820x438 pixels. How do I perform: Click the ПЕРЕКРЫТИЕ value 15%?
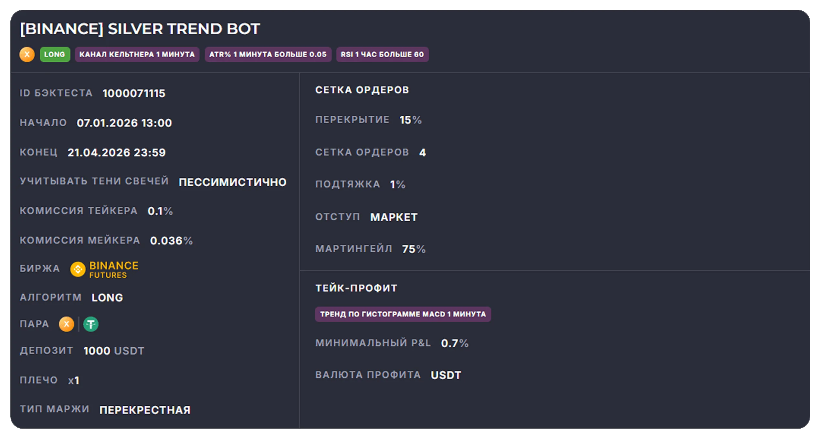click(410, 120)
